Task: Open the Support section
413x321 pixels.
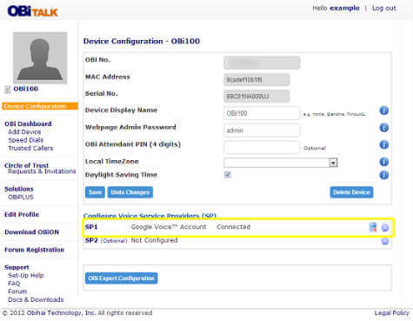Action: [17, 267]
